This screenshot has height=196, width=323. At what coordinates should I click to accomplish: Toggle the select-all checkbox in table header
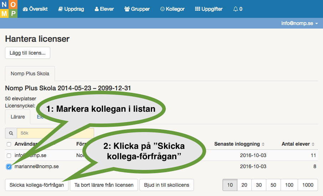pyautogui.click(x=9, y=144)
